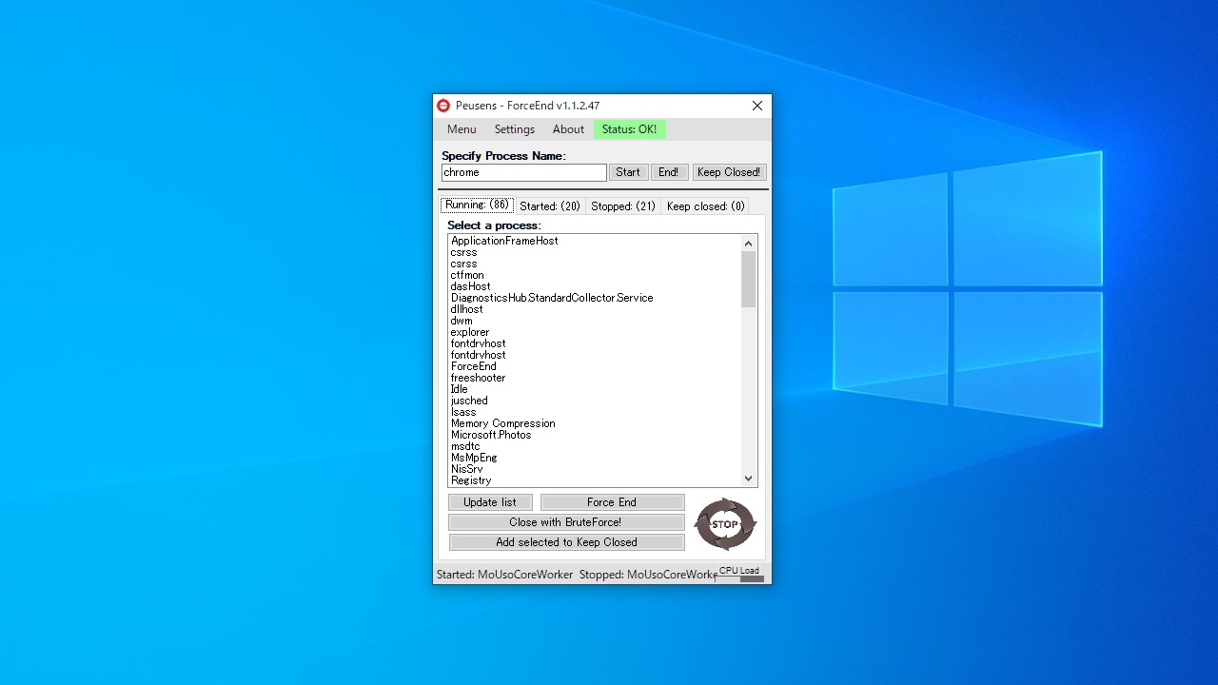The width and height of the screenshot is (1218, 685).
Task: Click Add selected to Keep Closed button
Action: 566,542
